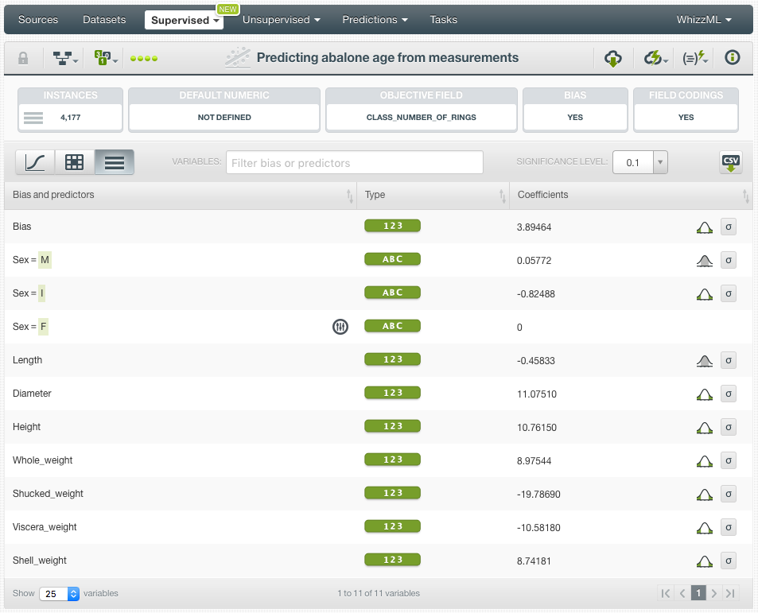This screenshot has width=758, height=613.
Task: Click the cloud download model icon
Action: (612, 58)
